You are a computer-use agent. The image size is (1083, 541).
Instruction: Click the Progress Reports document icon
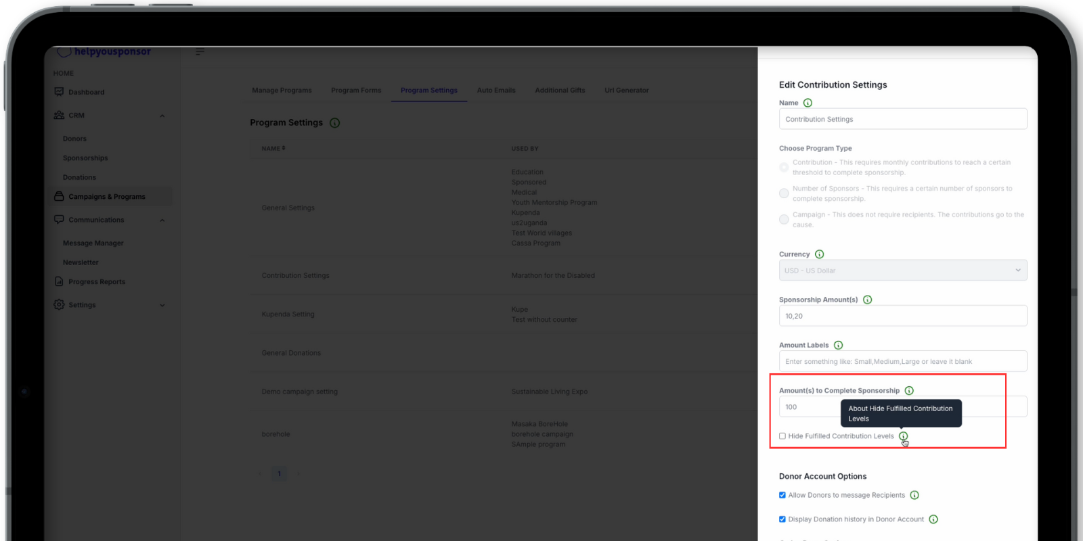(59, 281)
